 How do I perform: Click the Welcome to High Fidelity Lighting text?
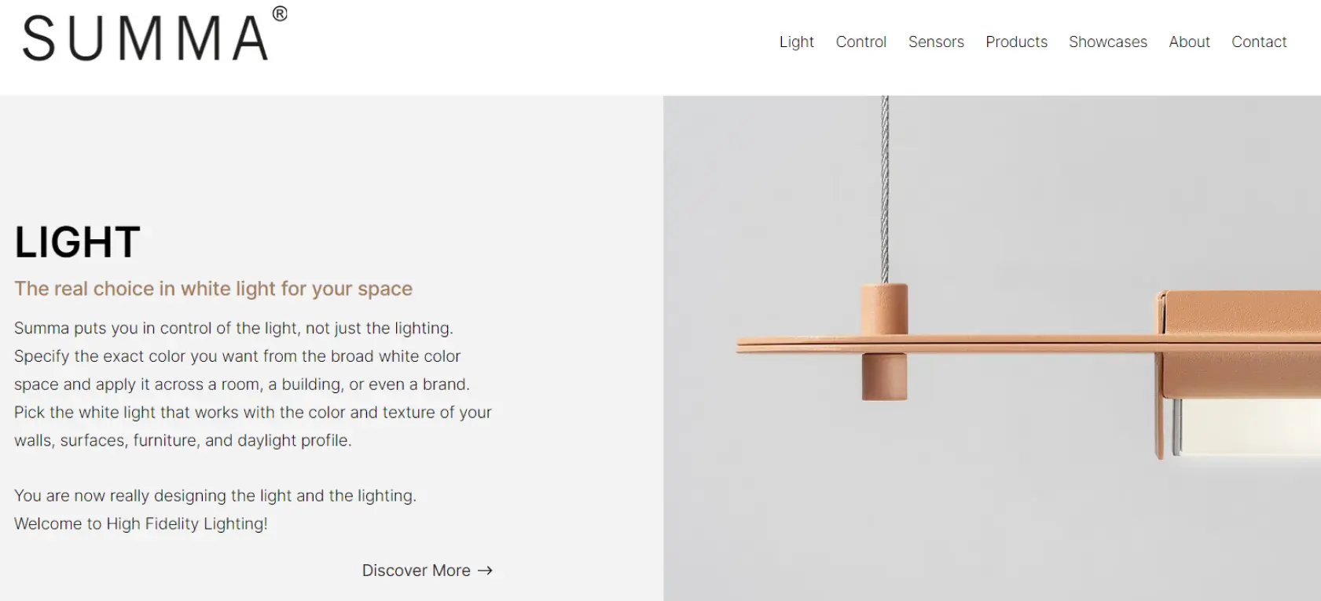(141, 523)
